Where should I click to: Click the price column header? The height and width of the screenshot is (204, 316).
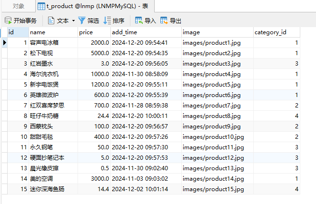coord(94,32)
